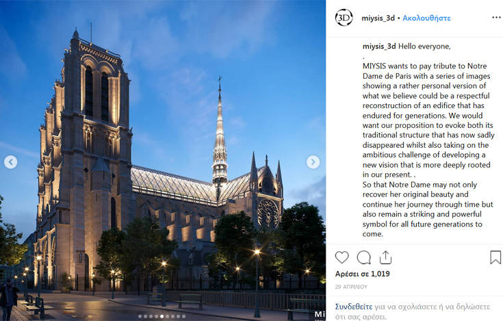The height and width of the screenshot is (321, 503).
Task: Click Συνδεθείτε login link
Action: point(353,305)
